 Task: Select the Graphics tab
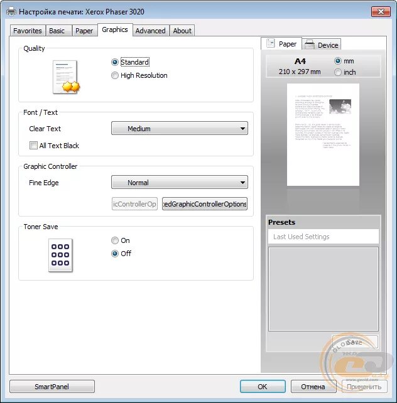pyautogui.click(x=115, y=30)
